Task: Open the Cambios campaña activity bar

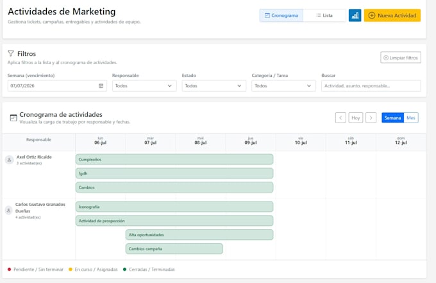Action: pos(174,249)
